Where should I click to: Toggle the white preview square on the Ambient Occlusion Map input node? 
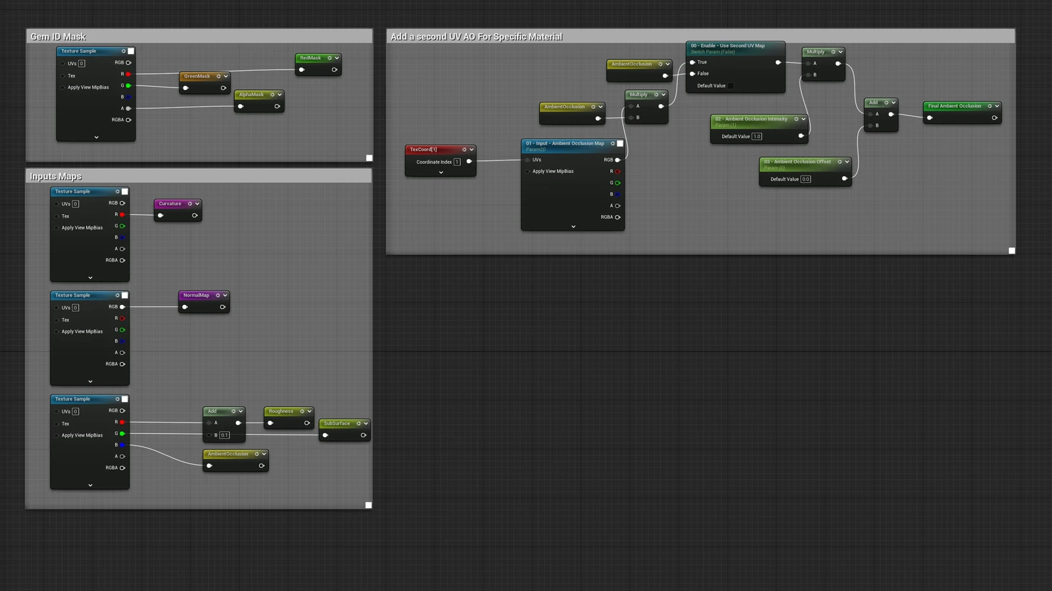tap(620, 143)
